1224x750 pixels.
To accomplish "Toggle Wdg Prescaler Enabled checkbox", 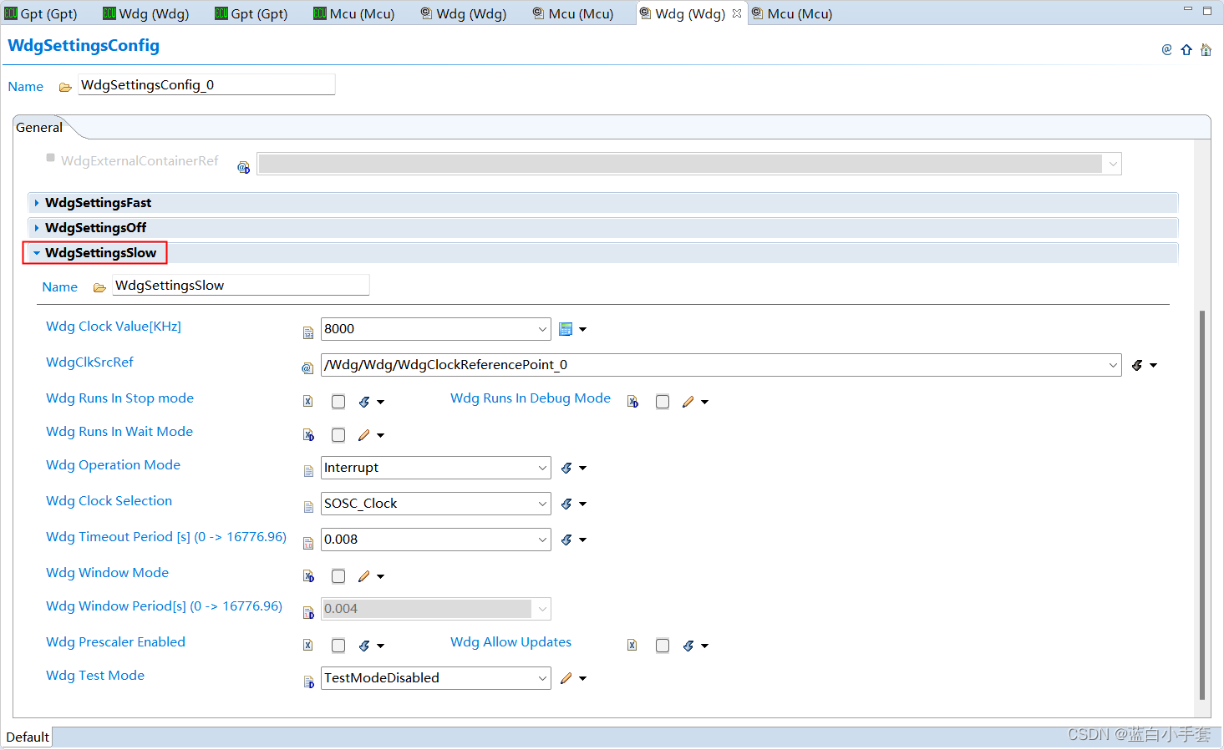I will pos(338,646).
